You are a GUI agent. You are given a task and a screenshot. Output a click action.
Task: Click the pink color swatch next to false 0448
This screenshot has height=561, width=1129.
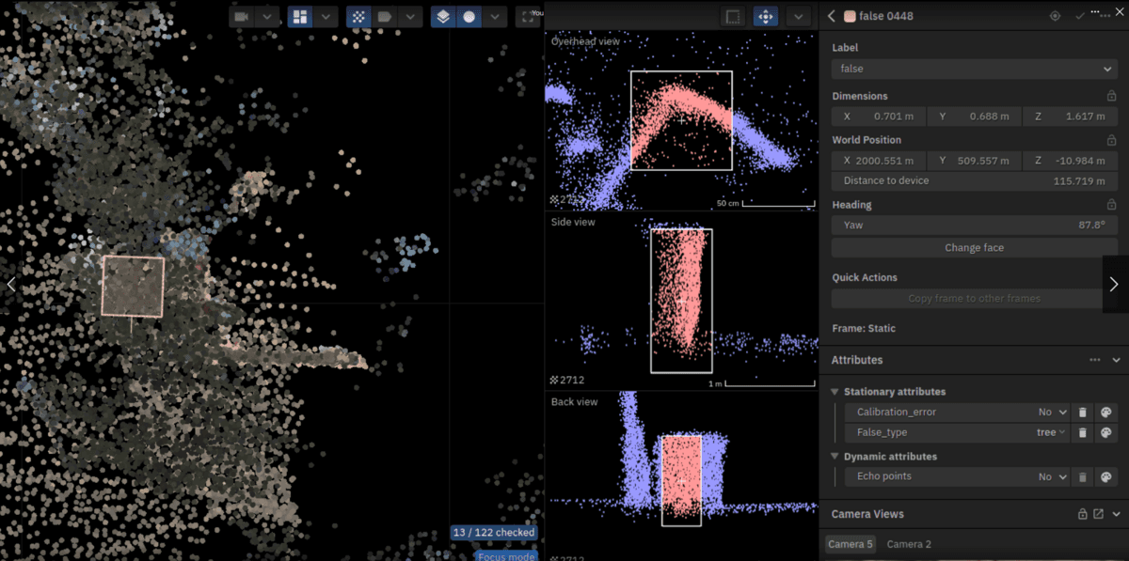(x=850, y=16)
